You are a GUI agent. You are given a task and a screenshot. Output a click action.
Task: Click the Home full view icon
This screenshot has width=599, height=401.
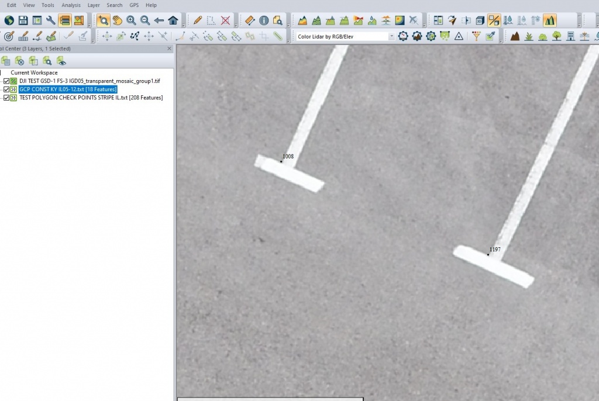(x=173, y=20)
